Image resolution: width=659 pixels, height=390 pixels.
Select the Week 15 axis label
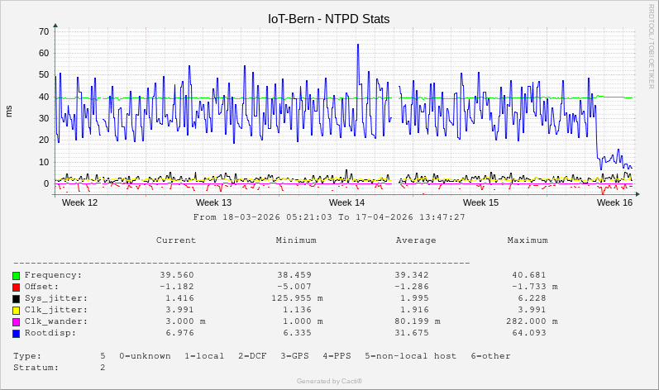[x=480, y=202]
